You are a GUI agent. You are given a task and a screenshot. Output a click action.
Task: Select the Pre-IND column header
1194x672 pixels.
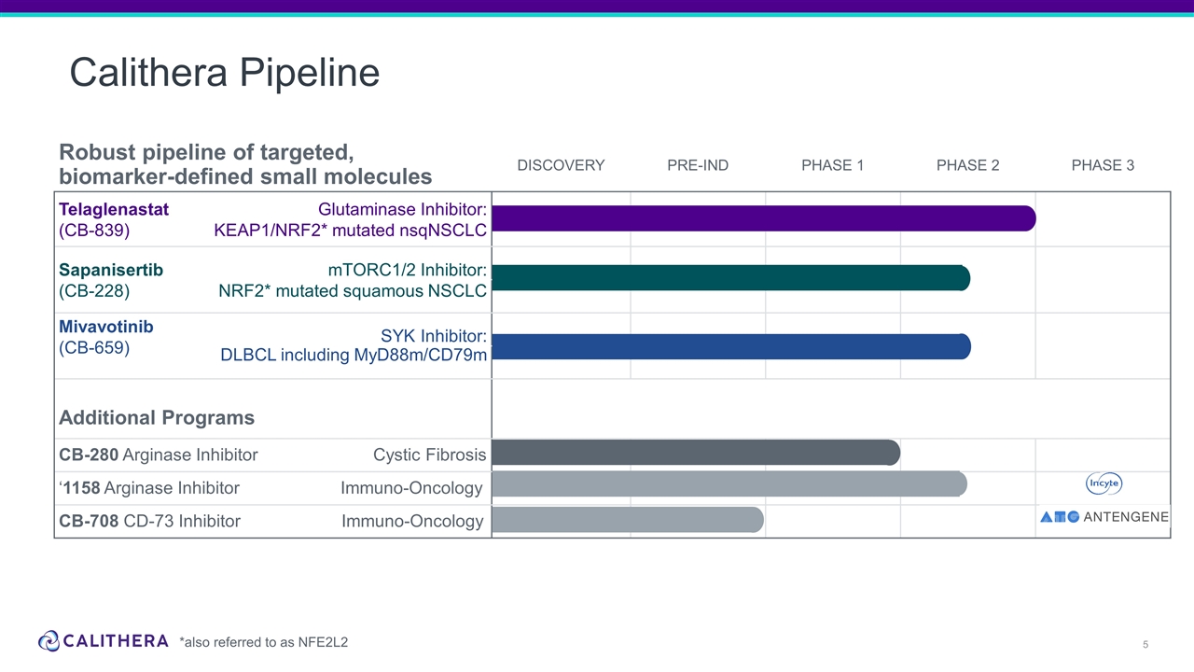tap(698, 165)
